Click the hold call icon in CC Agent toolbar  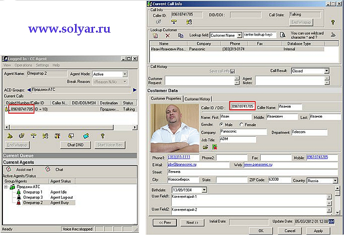pyautogui.click(x=21, y=136)
